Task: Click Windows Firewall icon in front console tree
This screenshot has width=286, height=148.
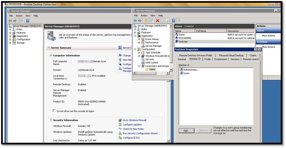Action: click(x=143, y=56)
